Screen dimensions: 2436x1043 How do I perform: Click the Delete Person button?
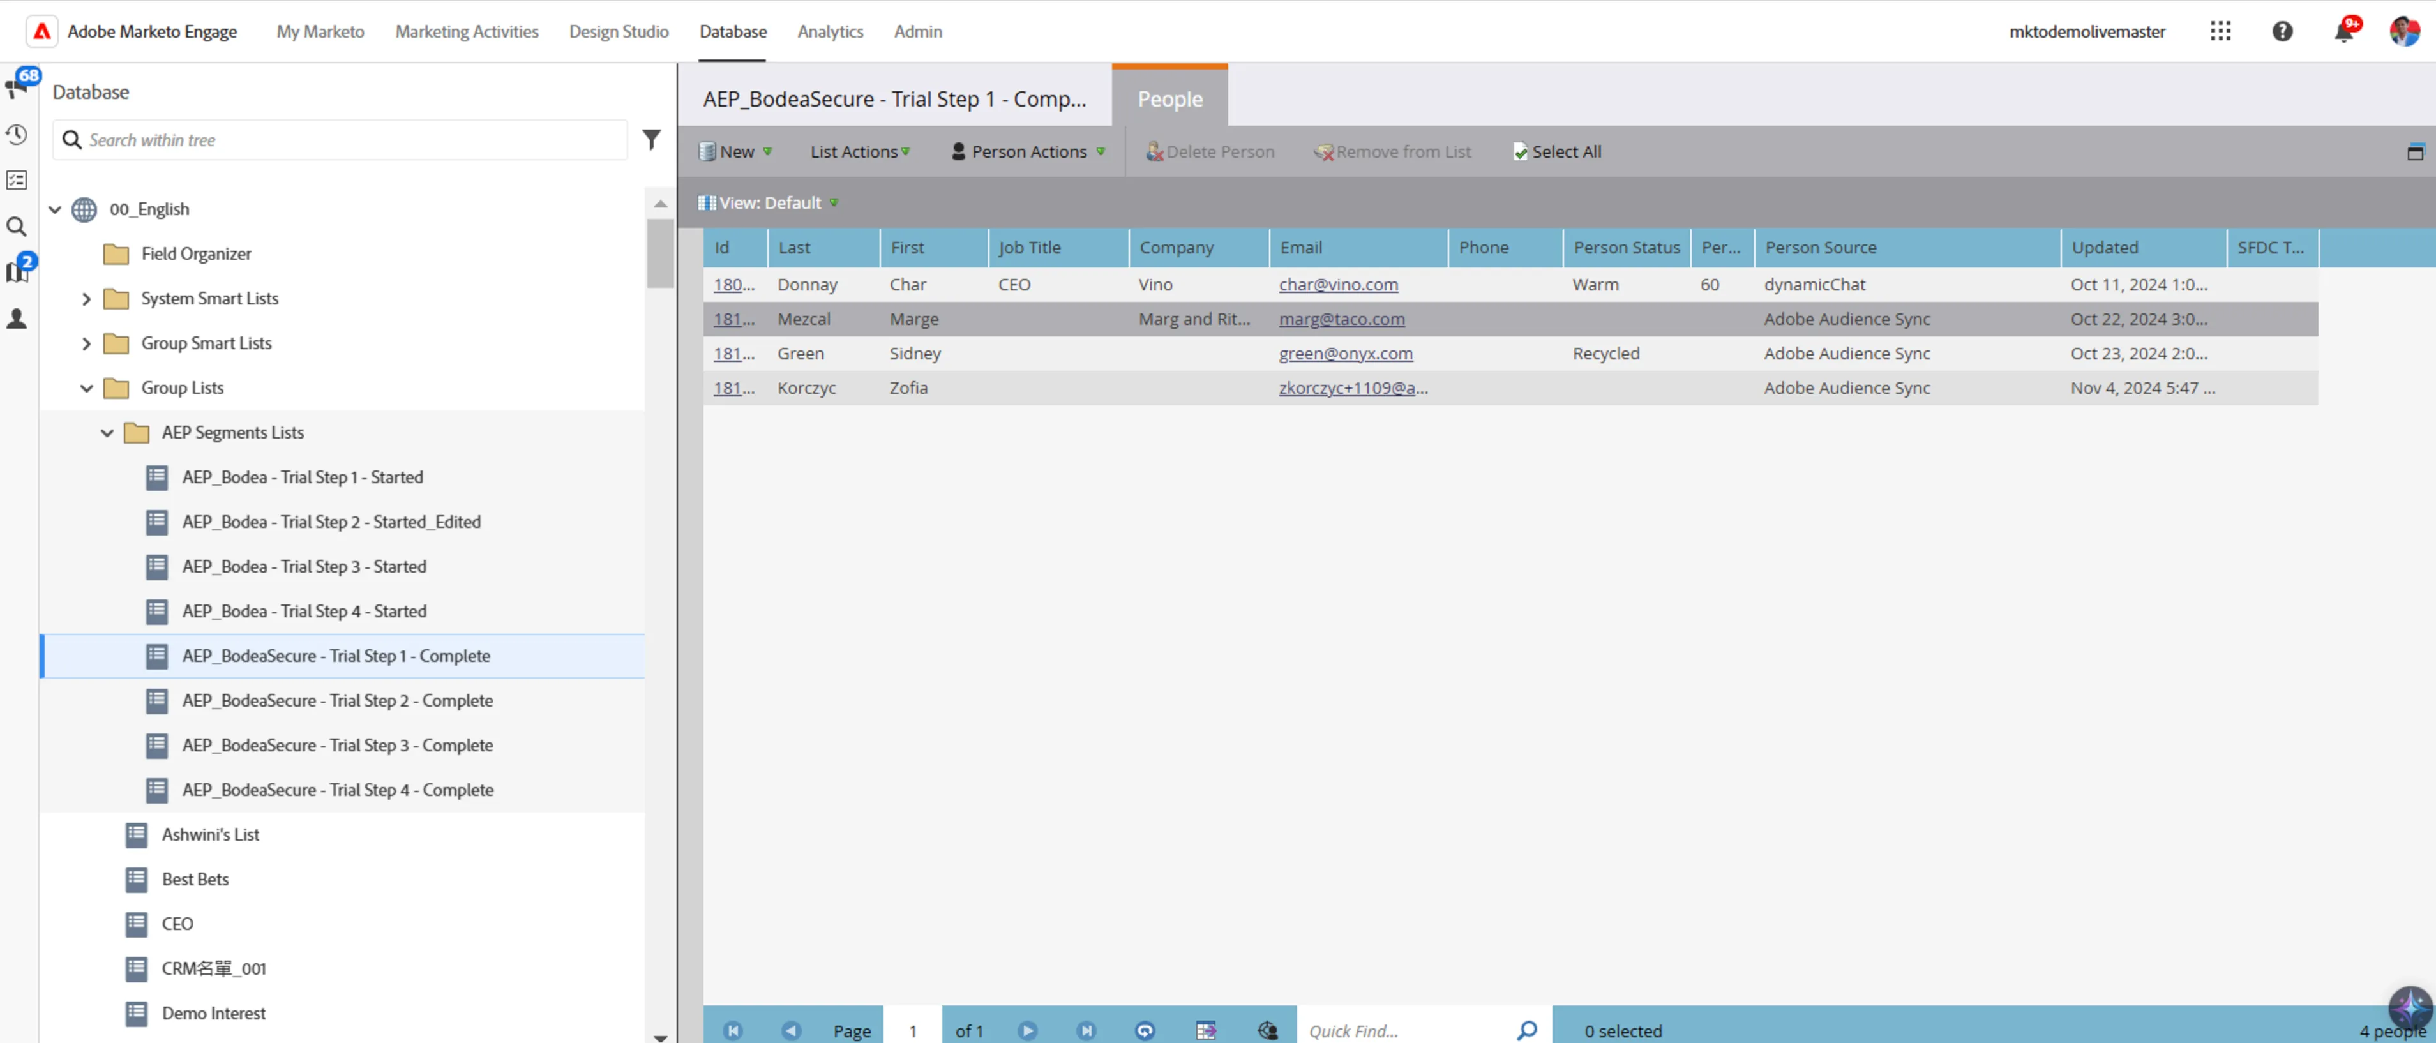point(1210,153)
